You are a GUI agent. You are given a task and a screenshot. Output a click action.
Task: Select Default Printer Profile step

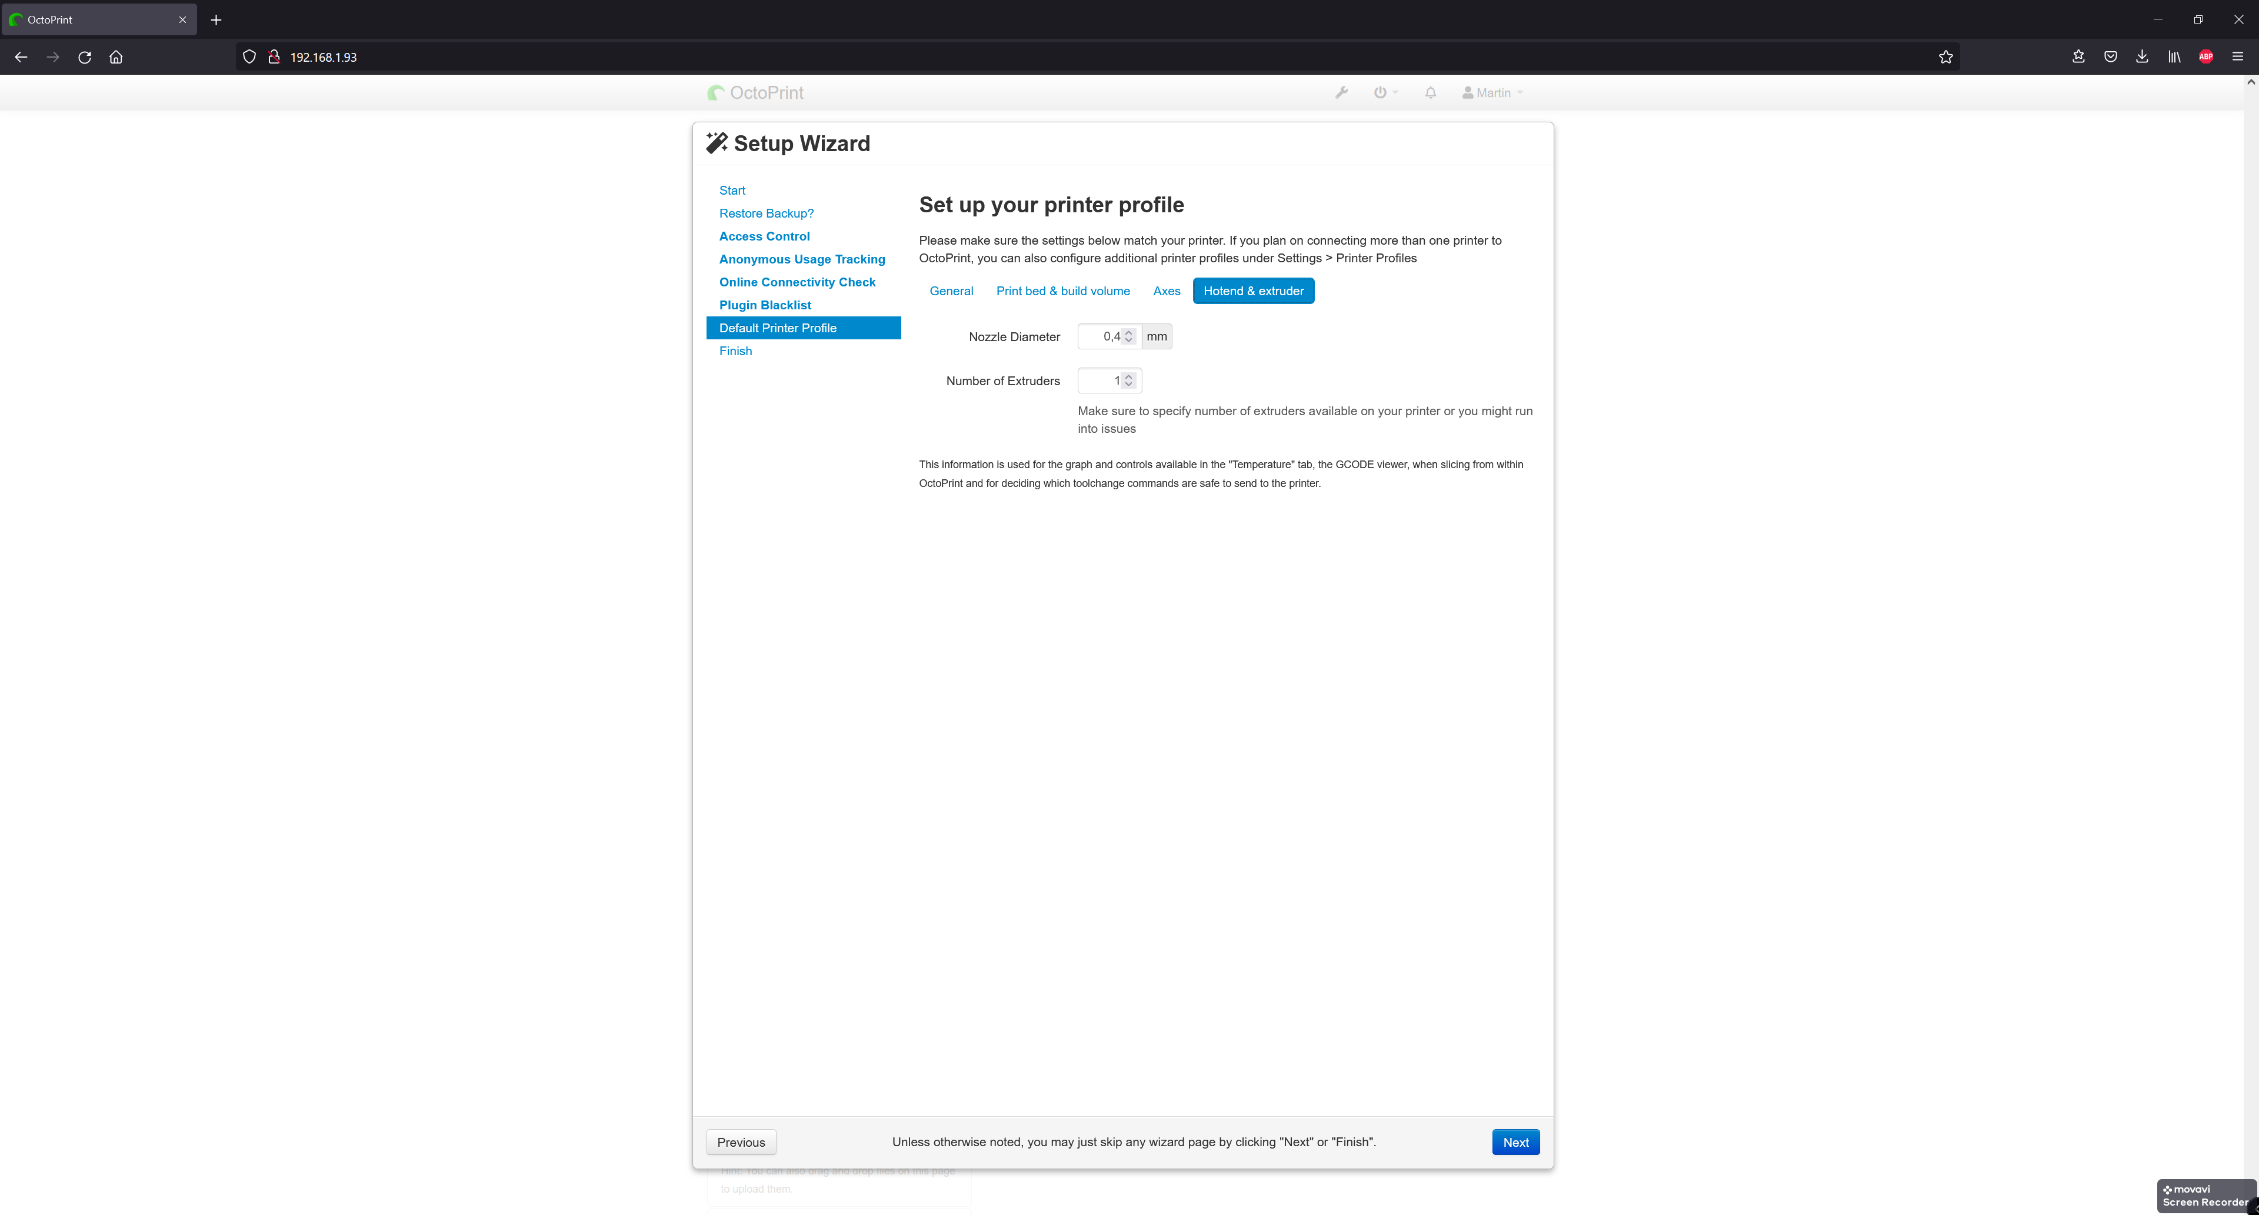(803, 328)
